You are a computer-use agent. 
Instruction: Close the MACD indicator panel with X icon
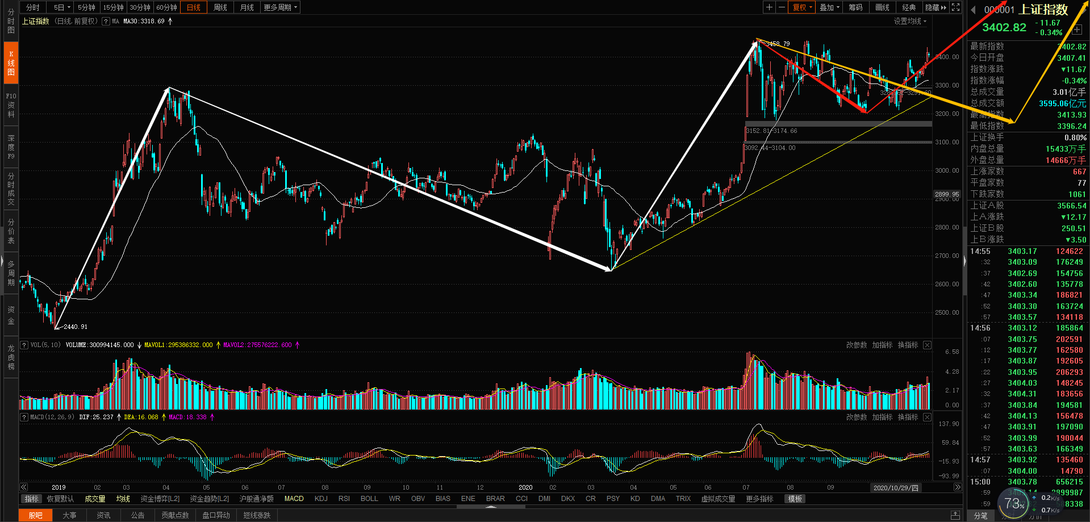tap(927, 417)
